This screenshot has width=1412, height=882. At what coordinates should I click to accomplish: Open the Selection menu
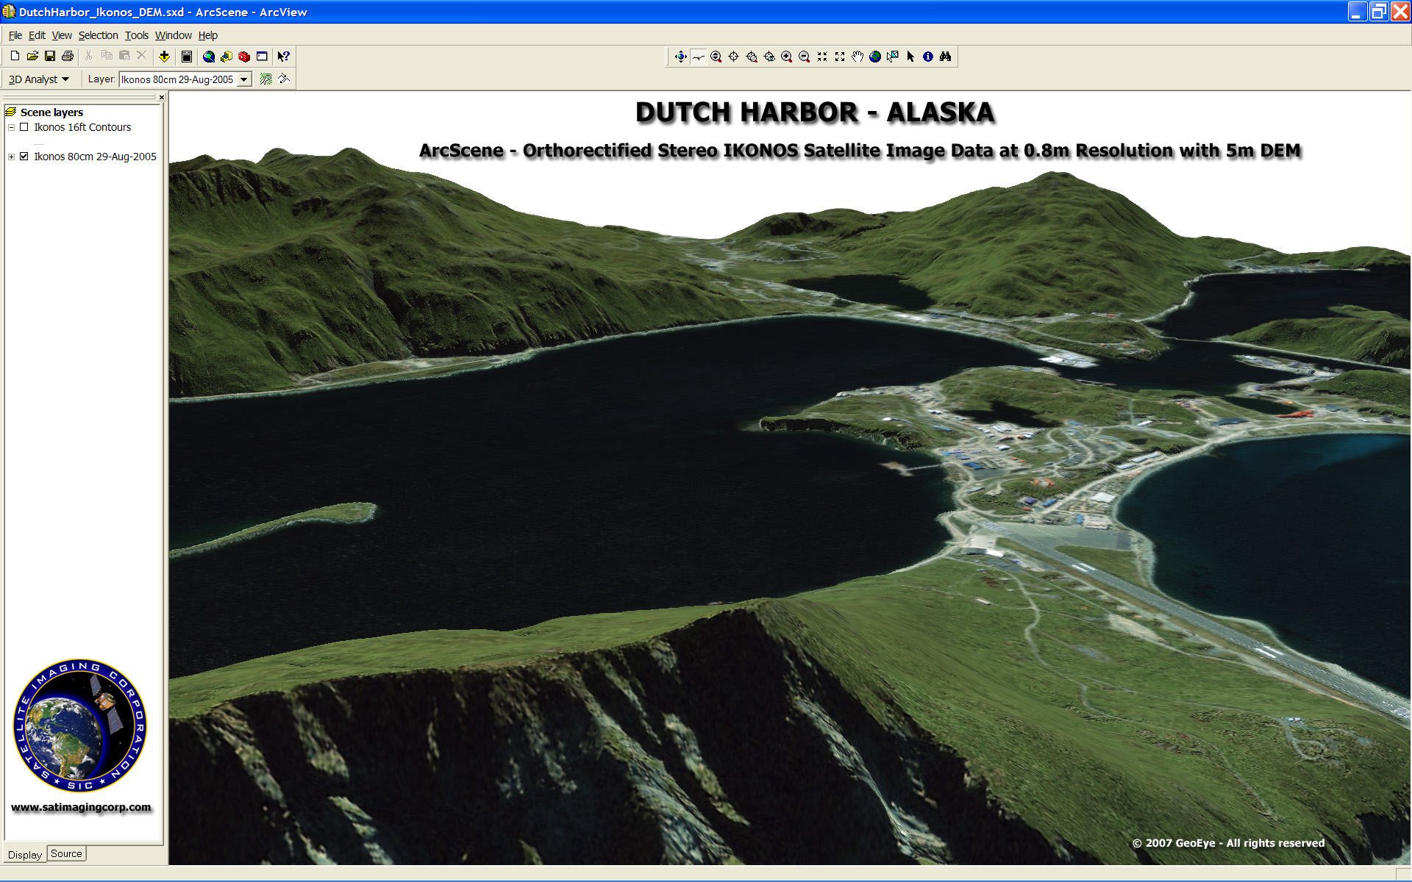pyautogui.click(x=98, y=35)
